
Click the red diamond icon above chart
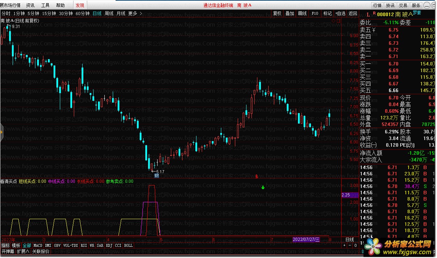tap(334, 21)
